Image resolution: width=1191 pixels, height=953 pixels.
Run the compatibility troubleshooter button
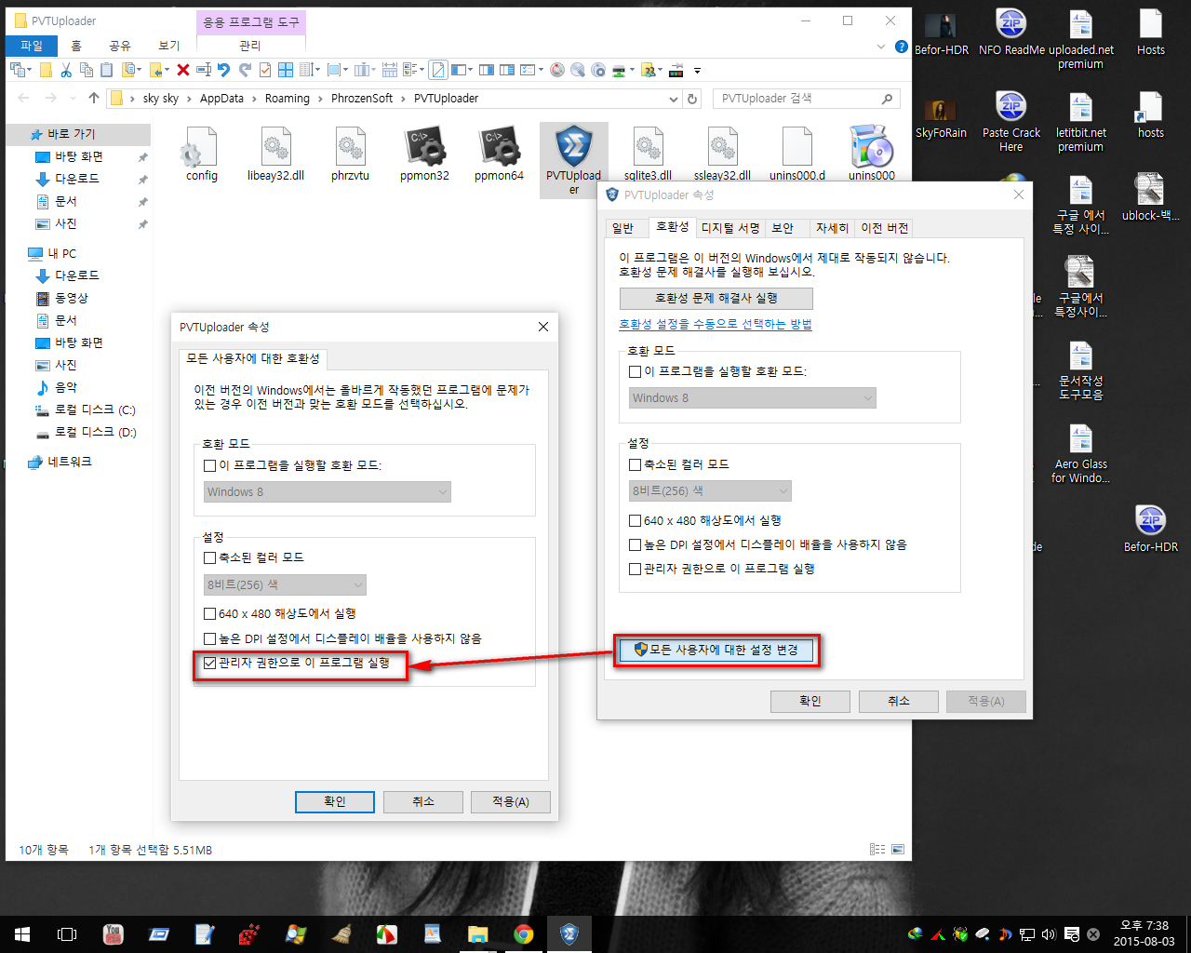[x=716, y=298]
